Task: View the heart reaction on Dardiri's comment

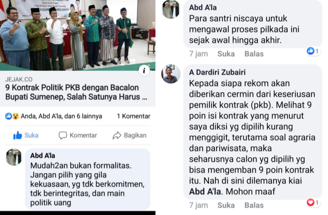Action: point(313,202)
